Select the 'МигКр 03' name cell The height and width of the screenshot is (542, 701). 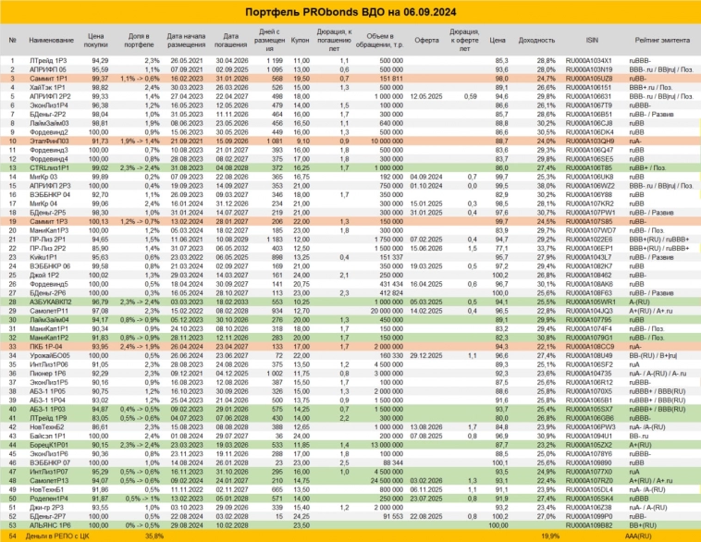(x=43, y=177)
